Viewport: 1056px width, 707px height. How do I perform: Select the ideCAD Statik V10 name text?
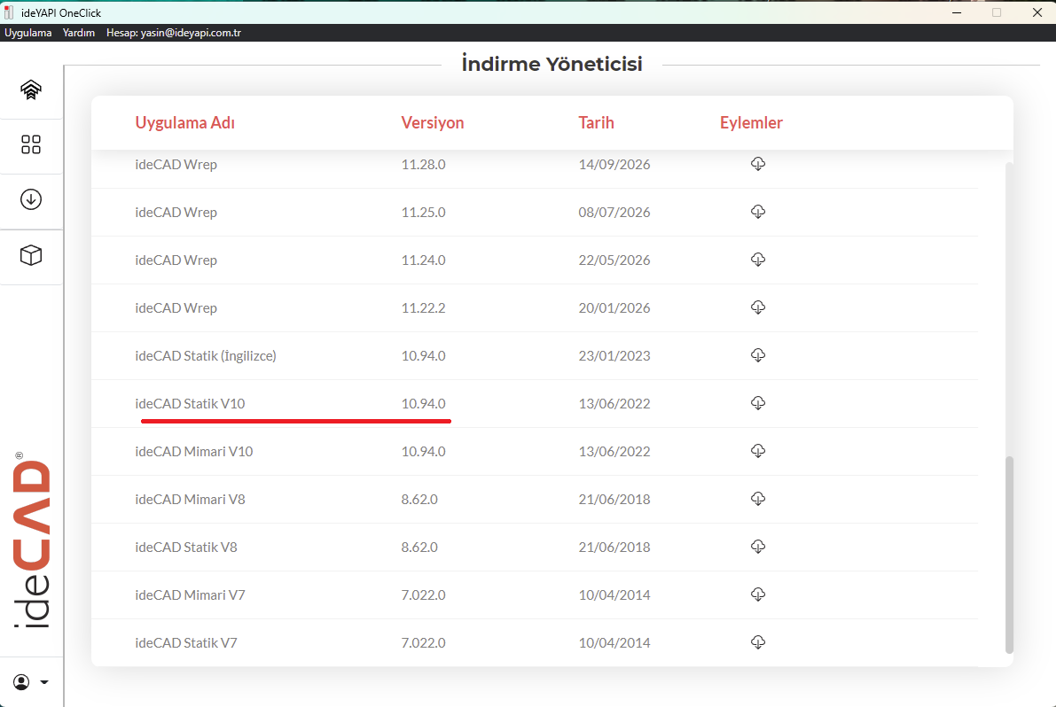190,404
